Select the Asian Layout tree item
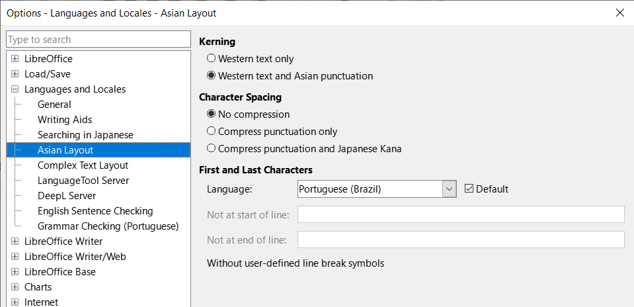The image size is (634, 307). tap(99, 150)
